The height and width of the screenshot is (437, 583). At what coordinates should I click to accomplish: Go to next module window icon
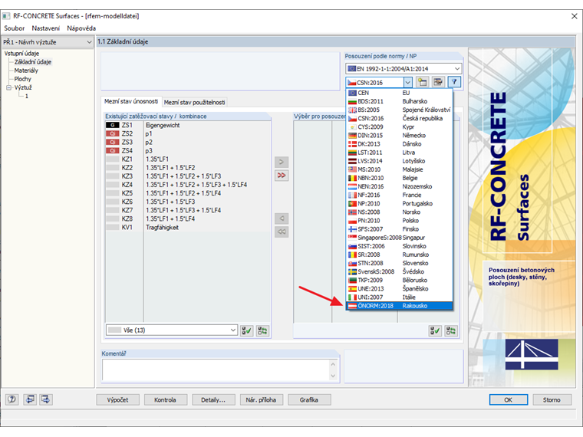click(x=46, y=399)
